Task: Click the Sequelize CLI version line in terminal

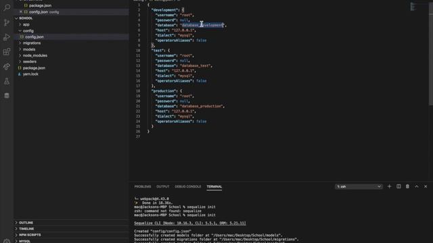Action: point(190,223)
